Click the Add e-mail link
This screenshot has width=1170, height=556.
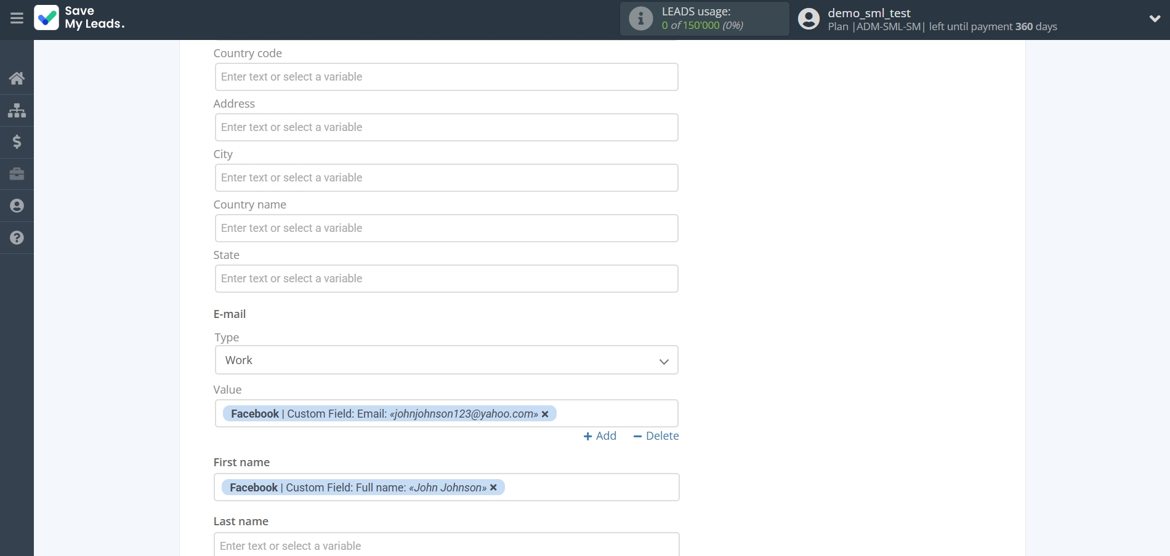pos(600,436)
